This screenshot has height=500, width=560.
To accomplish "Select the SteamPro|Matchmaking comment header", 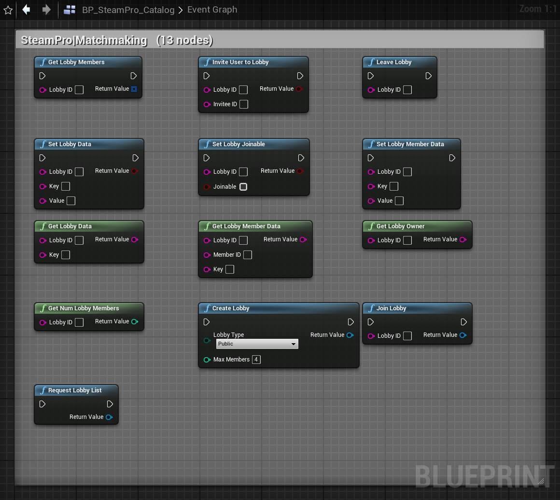I will coord(280,40).
